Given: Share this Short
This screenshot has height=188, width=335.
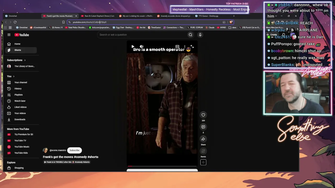Looking at the screenshot, I should coord(203,139).
